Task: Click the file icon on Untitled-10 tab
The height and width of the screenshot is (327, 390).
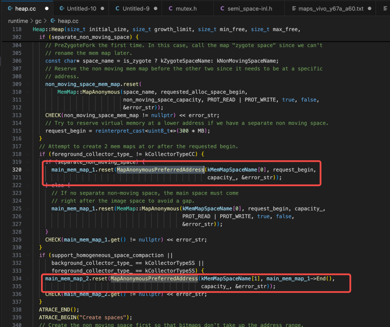Action: (x=62, y=8)
